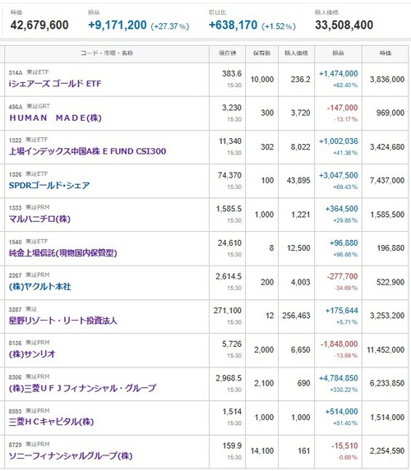Click profit value +175,644
Screen dimensions: 411x471
pyautogui.click(x=342, y=311)
